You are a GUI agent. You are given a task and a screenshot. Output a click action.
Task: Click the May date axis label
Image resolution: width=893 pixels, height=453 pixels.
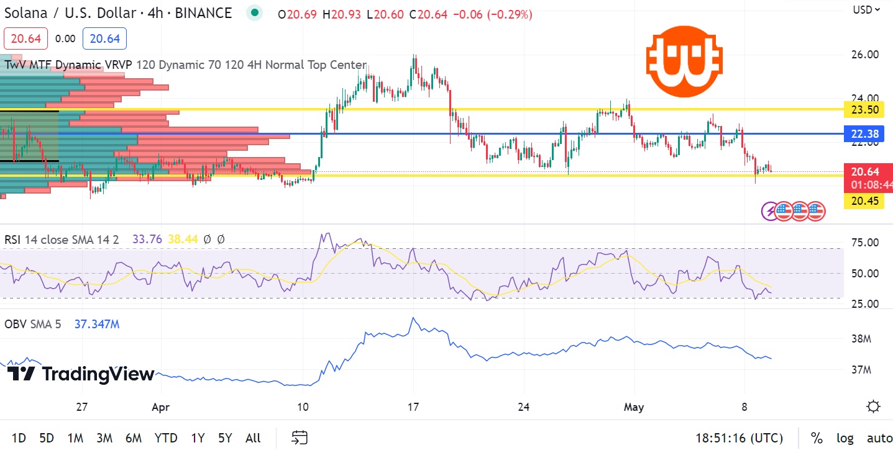(x=634, y=407)
